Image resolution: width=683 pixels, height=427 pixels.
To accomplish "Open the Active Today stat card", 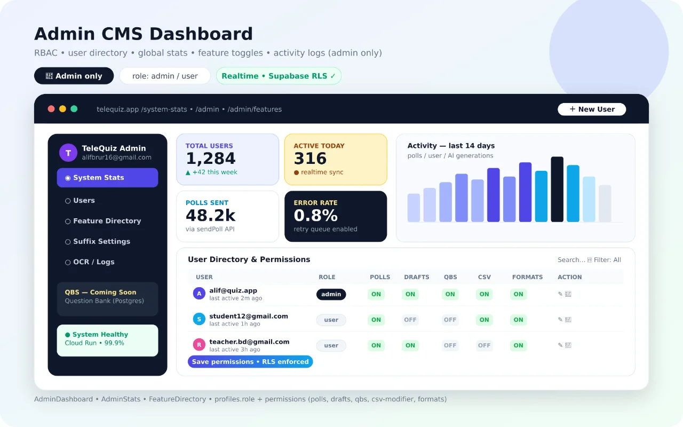I will click(336, 160).
